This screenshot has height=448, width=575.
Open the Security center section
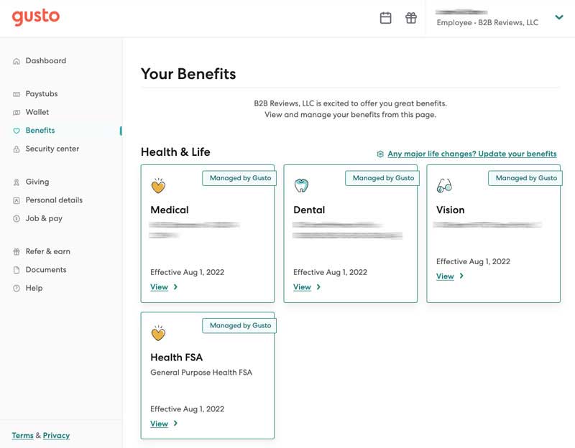click(15, 149)
